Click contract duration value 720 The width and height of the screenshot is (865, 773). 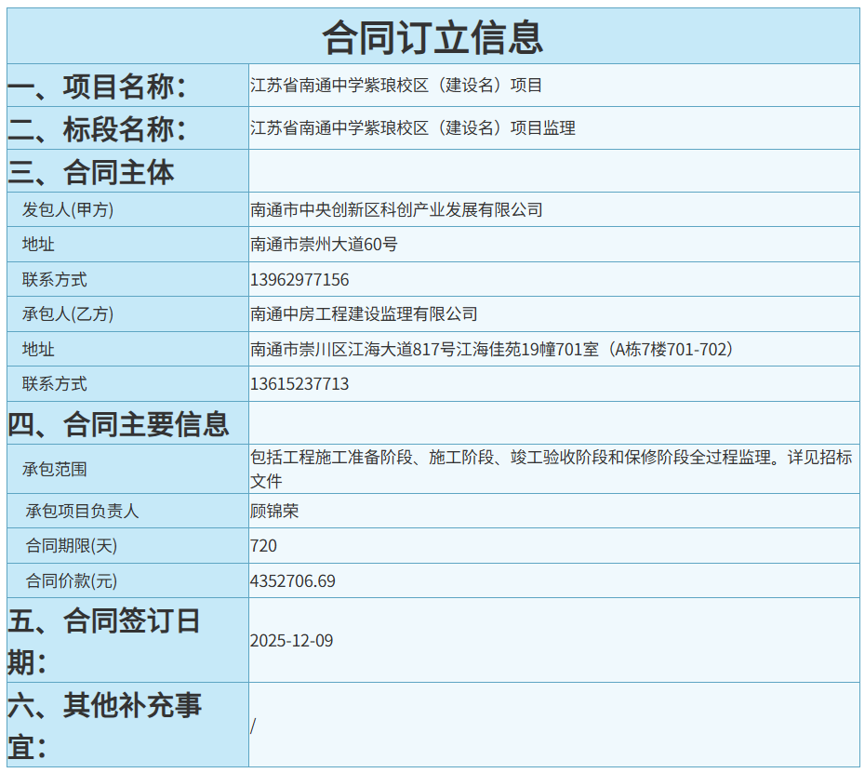point(263,546)
